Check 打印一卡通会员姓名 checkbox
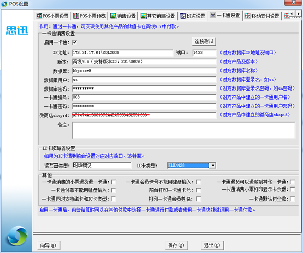Screen dimensions: 303x253 click(199, 199)
